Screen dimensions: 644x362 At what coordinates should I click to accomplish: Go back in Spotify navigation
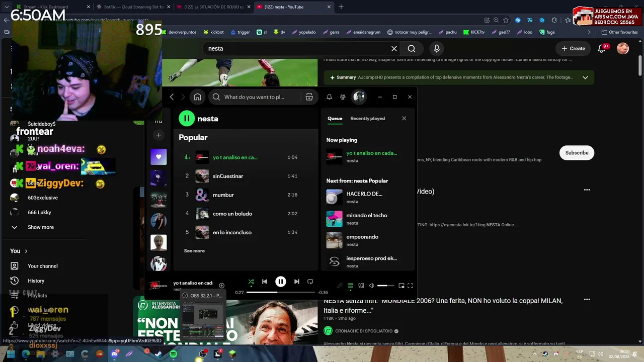tap(172, 97)
